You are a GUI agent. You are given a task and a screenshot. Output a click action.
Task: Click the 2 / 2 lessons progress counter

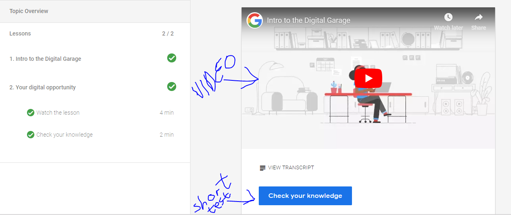pyautogui.click(x=168, y=33)
